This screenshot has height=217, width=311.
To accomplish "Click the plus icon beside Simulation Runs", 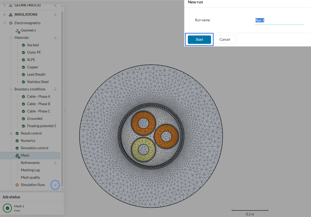I will [x=55, y=185].
